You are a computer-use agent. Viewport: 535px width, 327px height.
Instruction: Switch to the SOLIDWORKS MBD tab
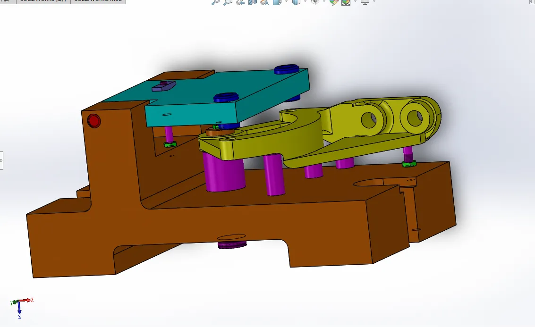click(98, 1)
